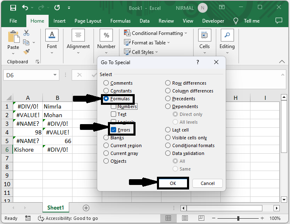The image size is (290, 224).
Task: Switch to the Data tab
Action: pos(145,21)
